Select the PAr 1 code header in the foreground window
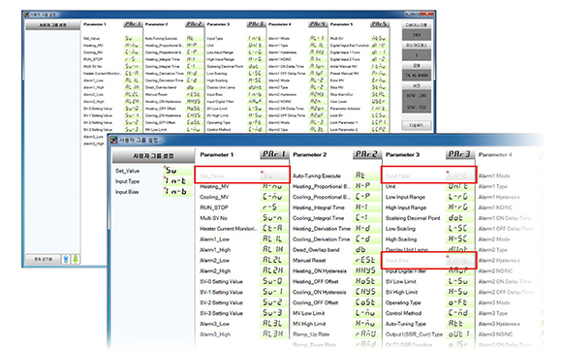Image resolution: width=562 pixels, height=350 pixels. tap(274, 154)
